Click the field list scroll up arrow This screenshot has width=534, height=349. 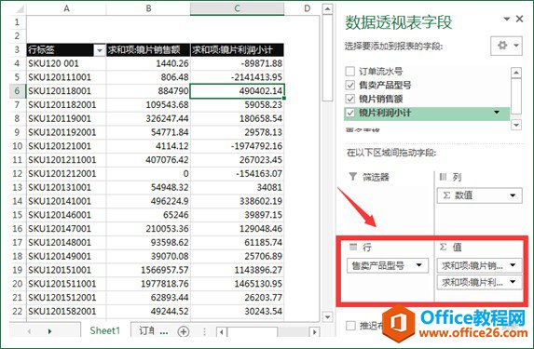click(x=516, y=73)
